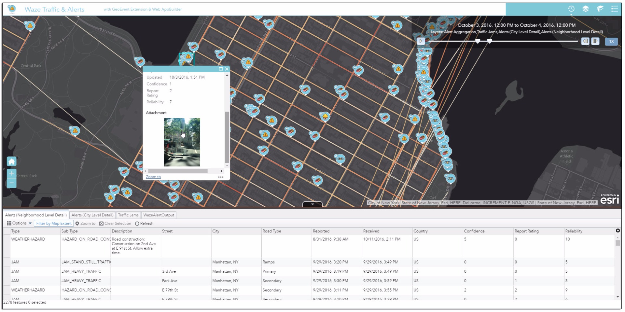The image size is (625, 312).
Task: Click the bell alert marker on the map
Action: coord(325,116)
